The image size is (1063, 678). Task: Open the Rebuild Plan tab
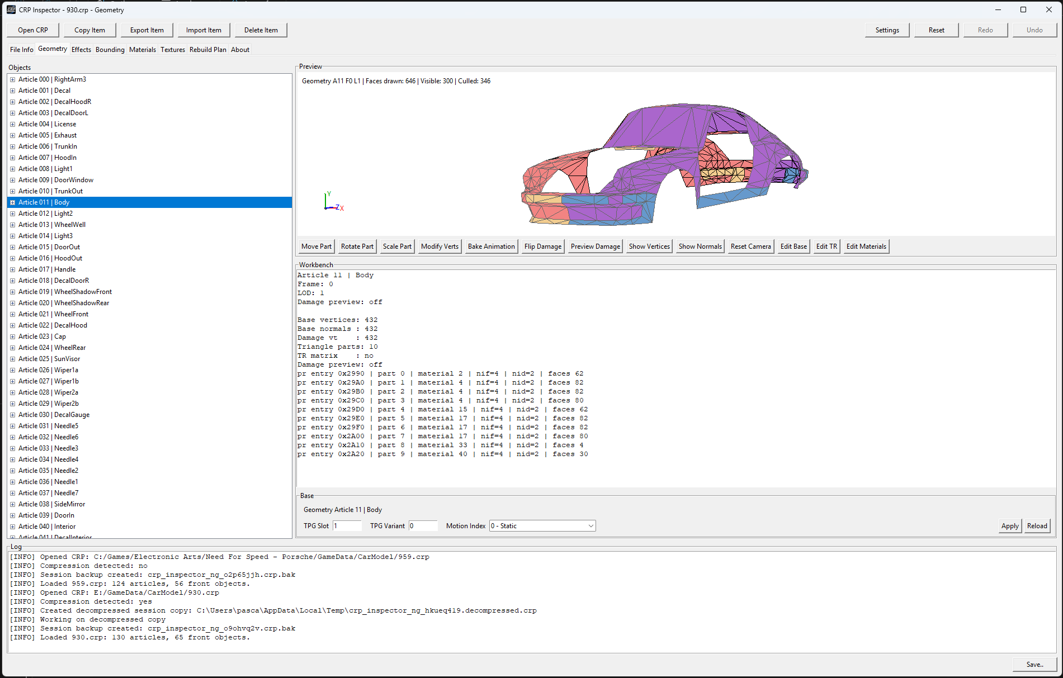(207, 50)
